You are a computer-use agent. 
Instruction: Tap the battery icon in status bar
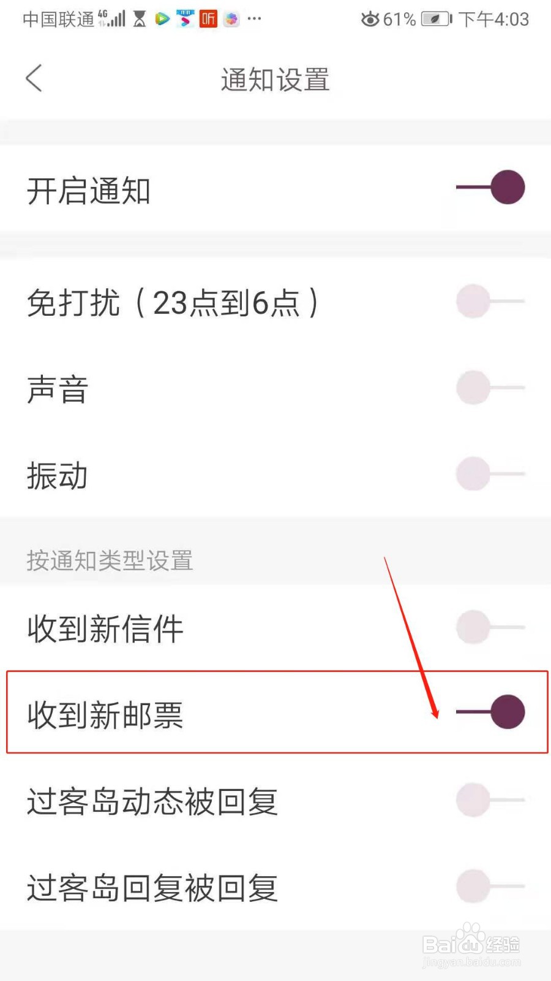tap(437, 19)
